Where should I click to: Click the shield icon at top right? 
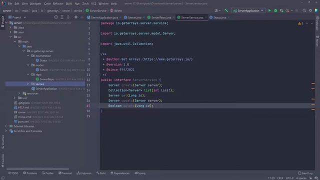click(316, 10)
